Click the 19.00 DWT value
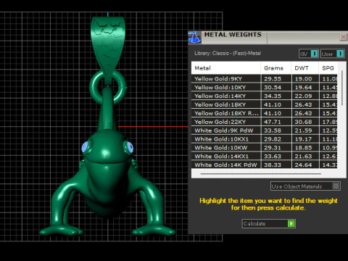Screen dimensions: 348x261 (x=303, y=79)
